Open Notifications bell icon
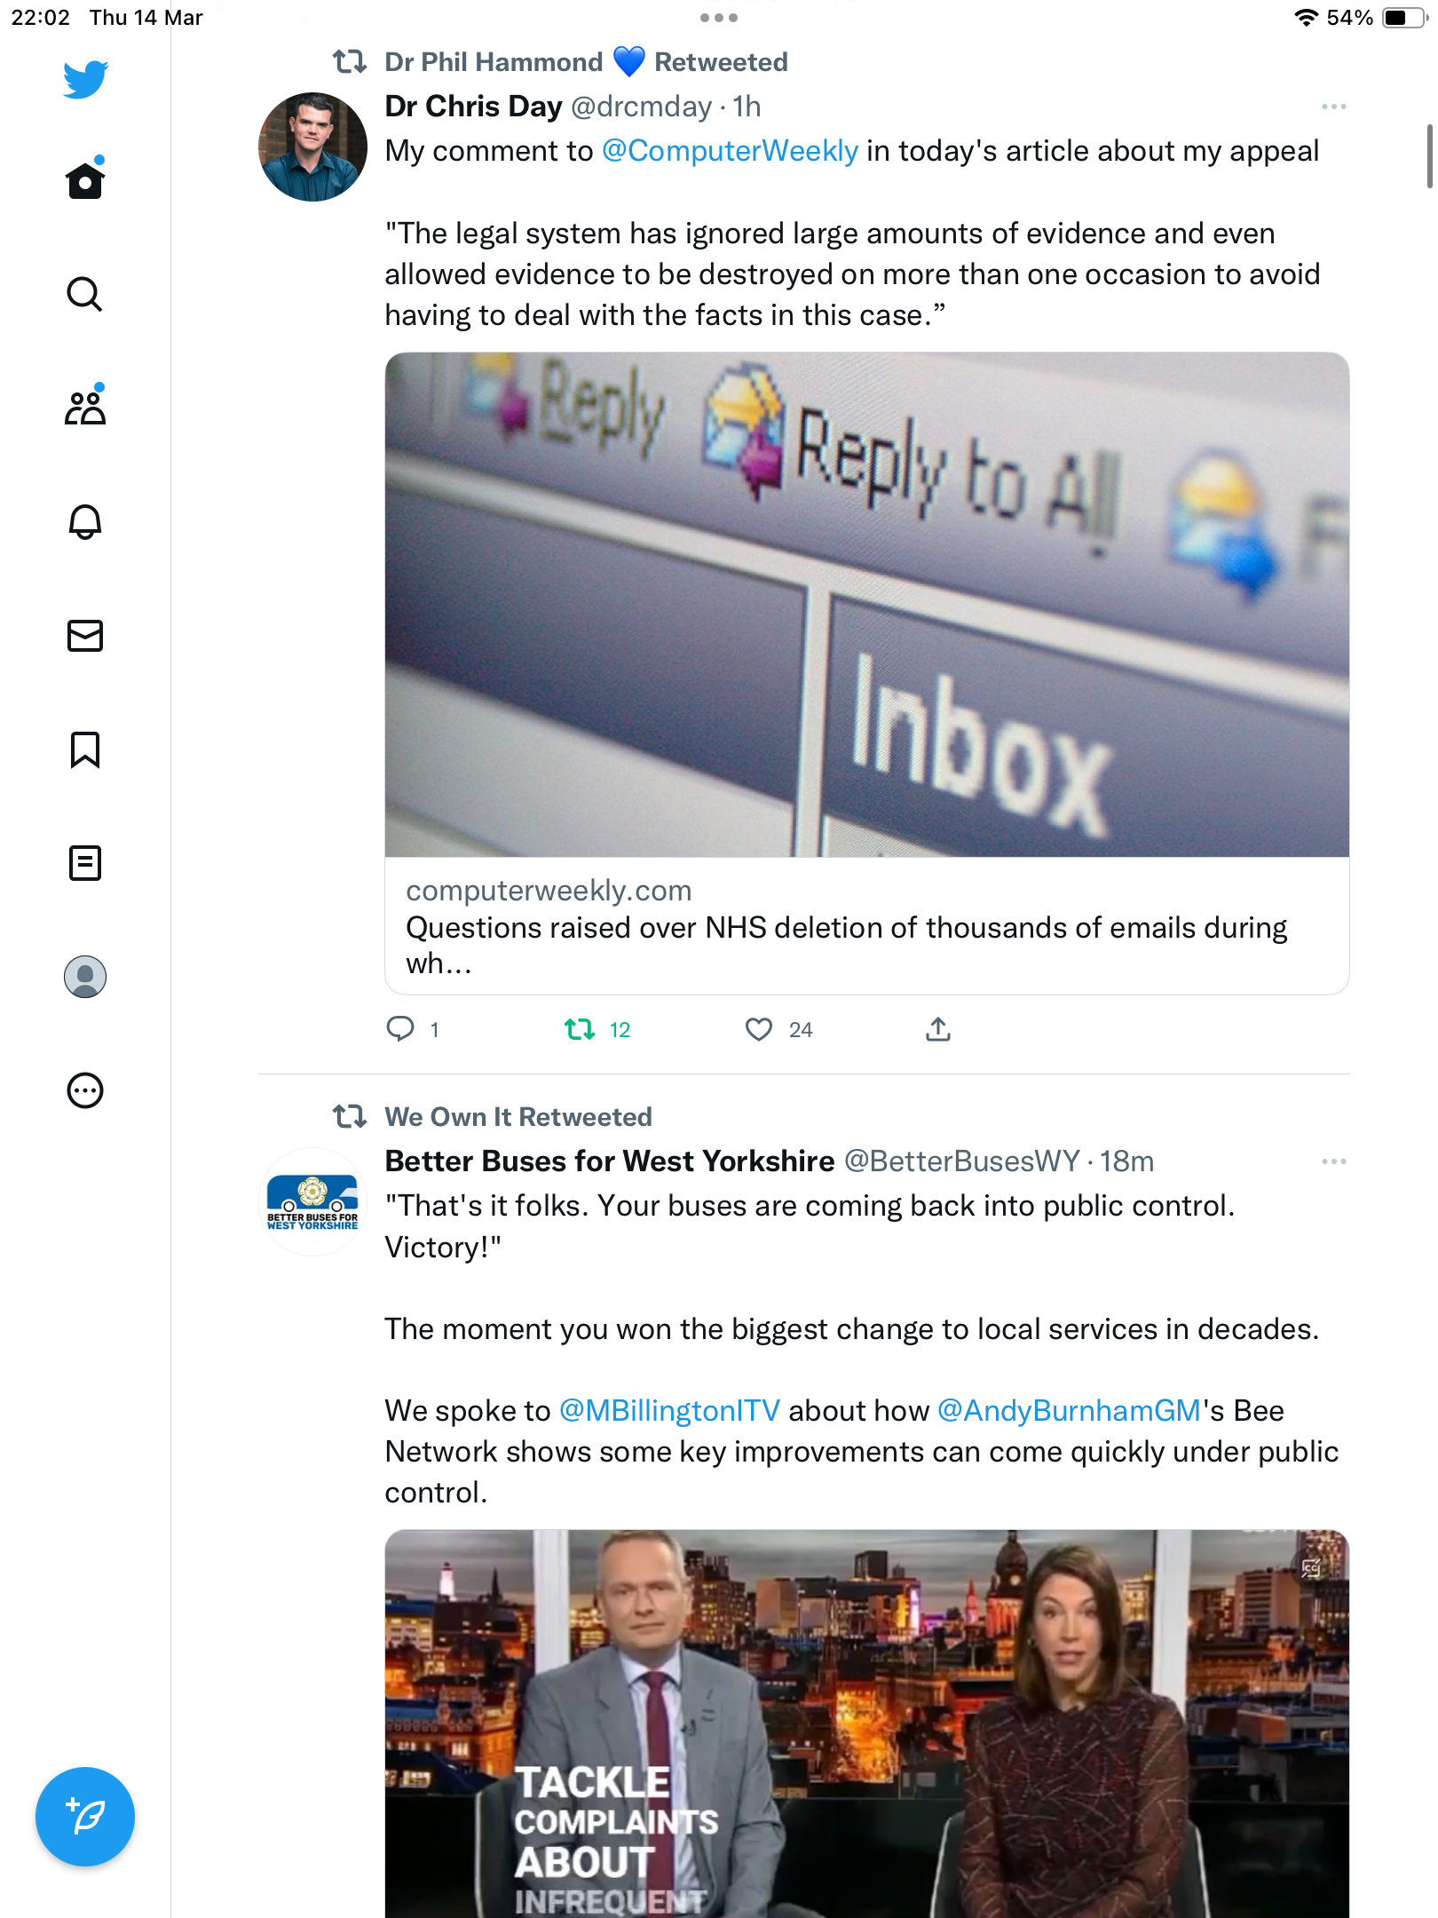This screenshot has width=1438, height=1918. pyautogui.click(x=85, y=521)
